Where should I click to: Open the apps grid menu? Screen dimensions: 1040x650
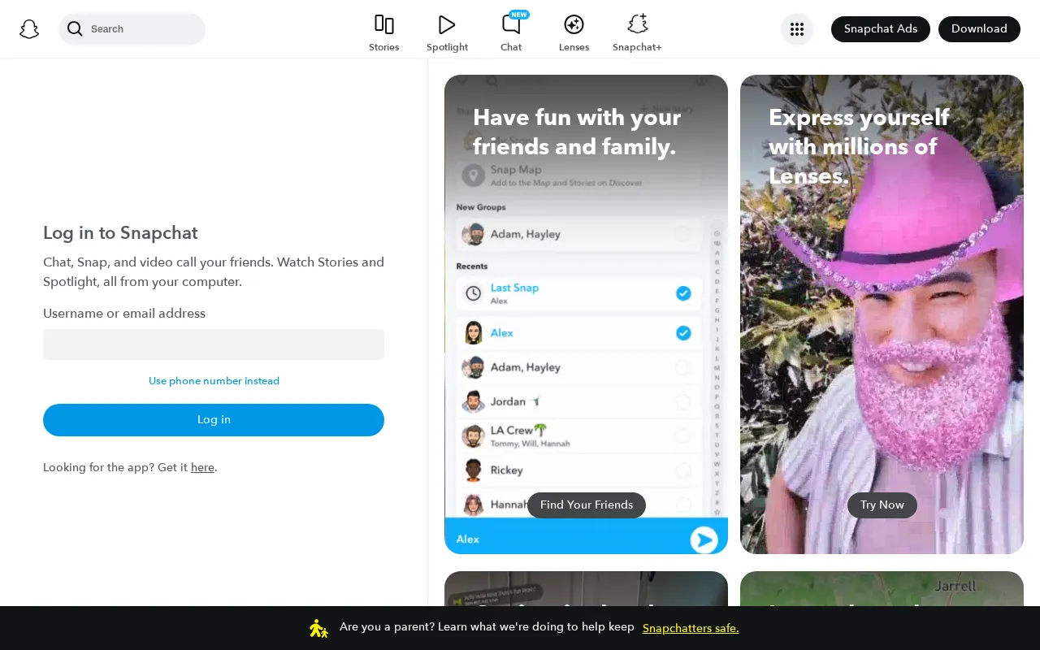(797, 29)
